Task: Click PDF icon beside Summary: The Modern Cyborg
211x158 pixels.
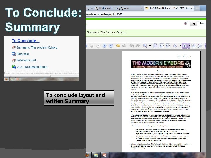Action: pos(13,47)
